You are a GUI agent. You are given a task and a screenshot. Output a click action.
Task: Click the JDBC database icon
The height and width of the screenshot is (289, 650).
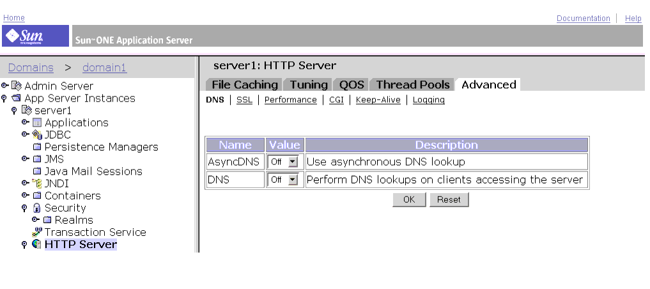click(x=37, y=135)
